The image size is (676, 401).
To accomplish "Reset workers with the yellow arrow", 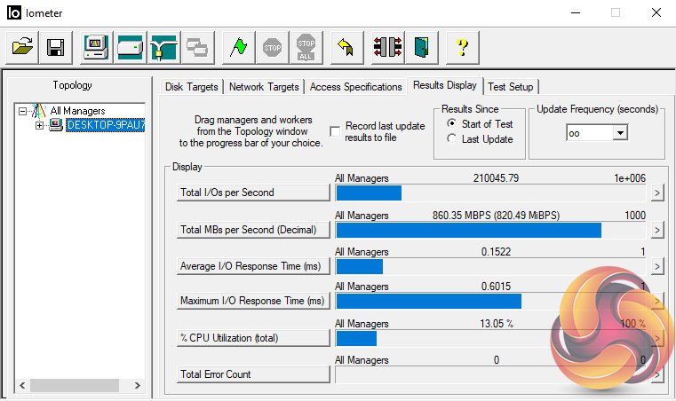I will [346, 47].
